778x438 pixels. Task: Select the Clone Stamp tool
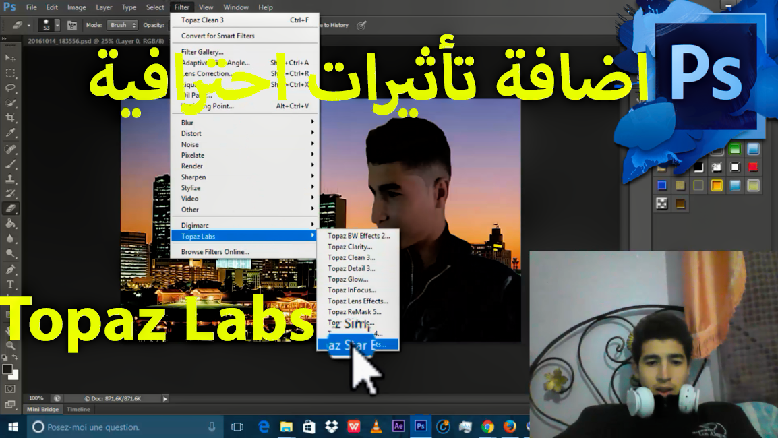(x=10, y=179)
